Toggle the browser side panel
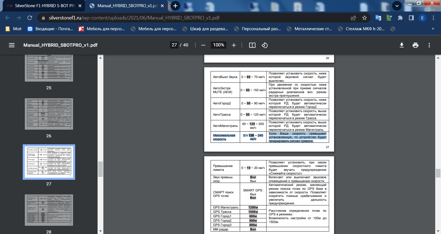Viewport: 441px width, 234px height. (411, 18)
